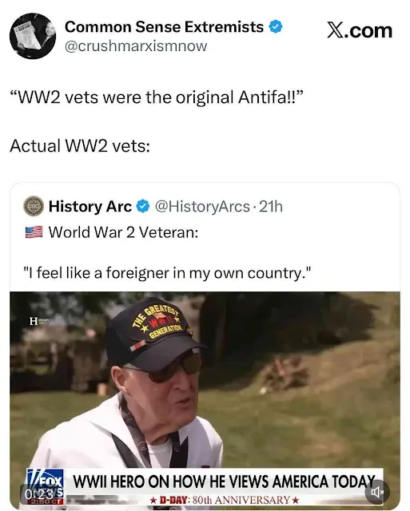Click the History Arc display name

[x=90, y=207]
